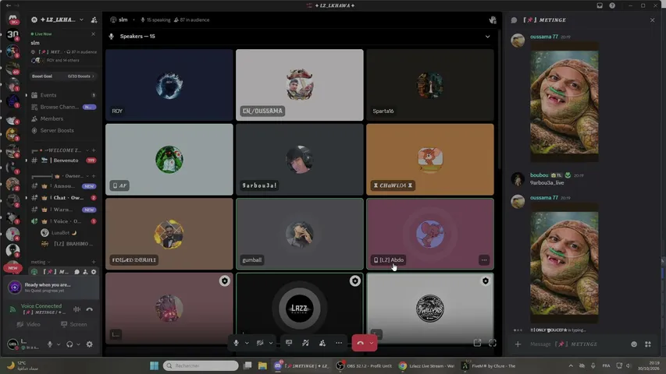Toggle noise suppression waveform icon

pos(77,309)
